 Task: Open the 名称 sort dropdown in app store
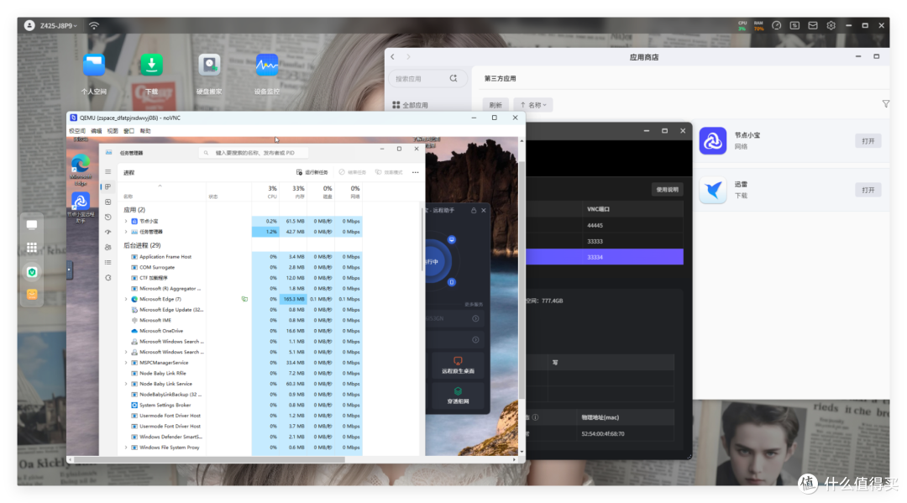click(x=533, y=105)
